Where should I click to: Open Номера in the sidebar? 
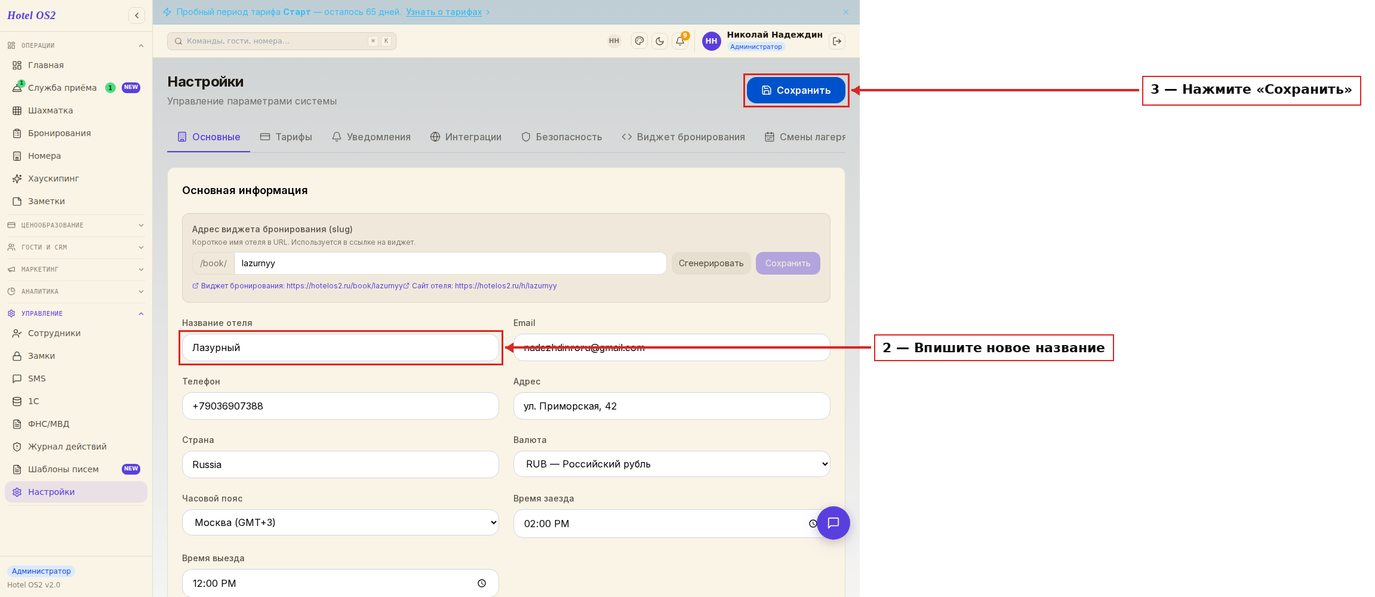pos(76,156)
